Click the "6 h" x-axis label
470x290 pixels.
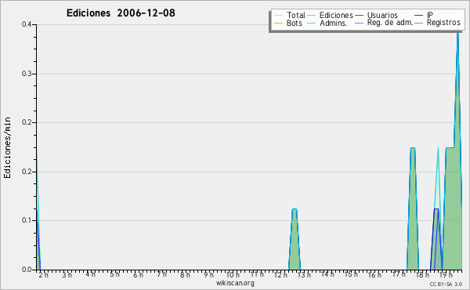[138, 274]
